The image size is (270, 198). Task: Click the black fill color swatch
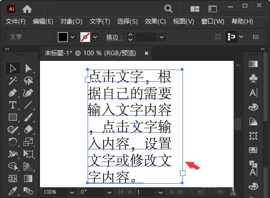pyautogui.click(x=63, y=37)
